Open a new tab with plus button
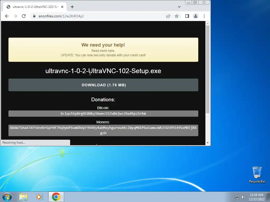 pos(72,7)
